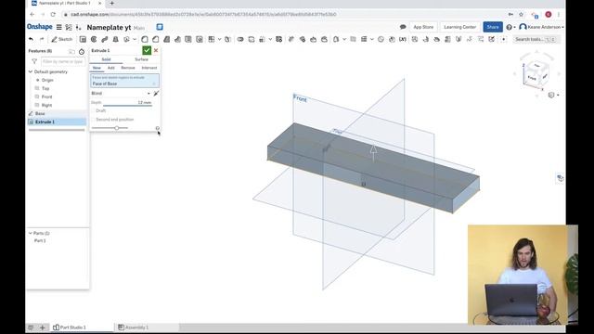594x334 pixels.
Task: Click the regeneration timer icon in Features header
Action: tap(82, 51)
